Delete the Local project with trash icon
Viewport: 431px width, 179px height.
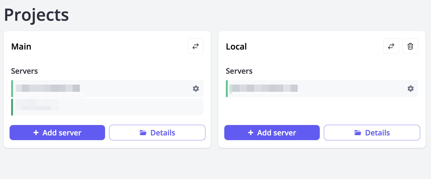click(410, 46)
